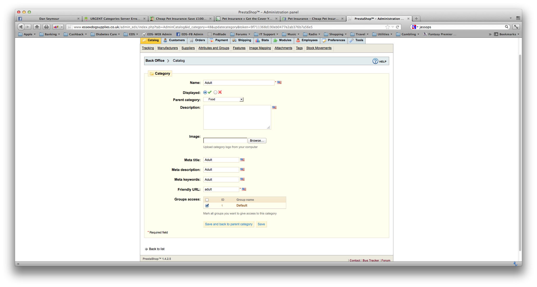Click the browser Home button icon
The height and width of the screenshot is (287, 537).
click(x=37, y=27)
